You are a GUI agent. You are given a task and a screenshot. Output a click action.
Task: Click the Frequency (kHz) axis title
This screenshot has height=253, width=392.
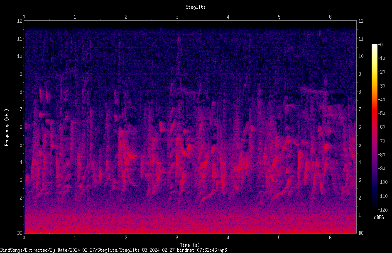[7, 128]
